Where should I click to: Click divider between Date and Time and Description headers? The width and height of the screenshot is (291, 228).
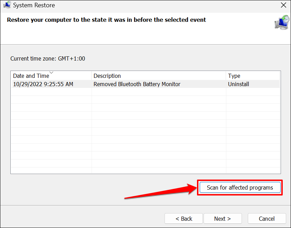click(92, 76)
